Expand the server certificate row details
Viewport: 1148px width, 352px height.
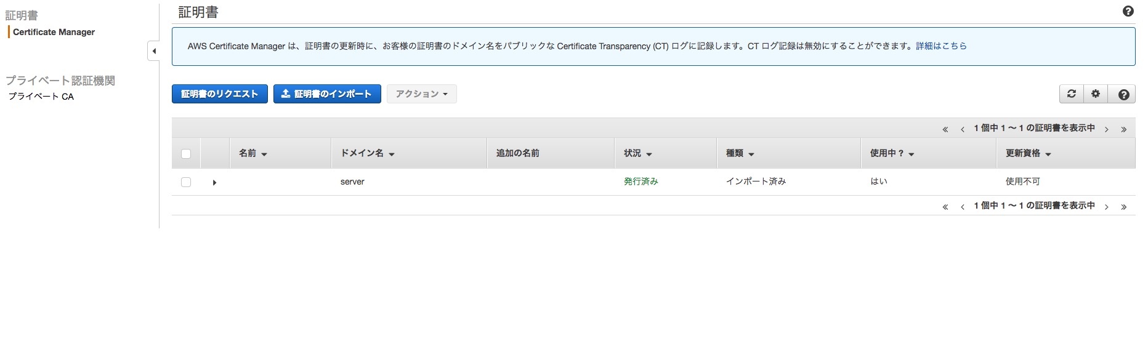(x=214, y=183)
